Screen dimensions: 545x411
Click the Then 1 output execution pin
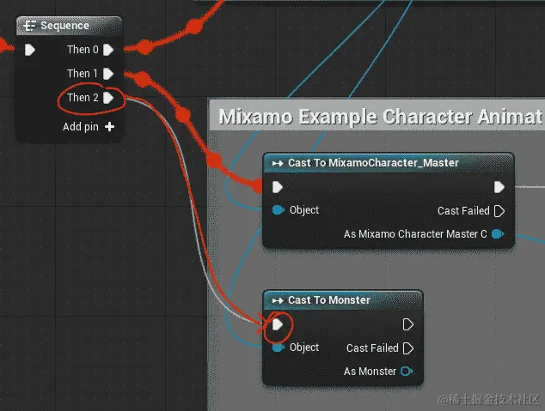(x=108, y=74)
